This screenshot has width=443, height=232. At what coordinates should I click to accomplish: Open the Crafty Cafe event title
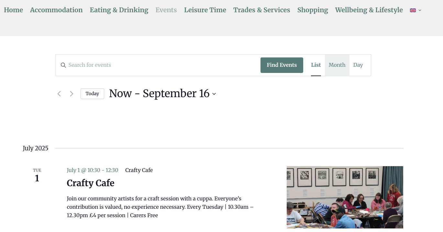(91, 183)
